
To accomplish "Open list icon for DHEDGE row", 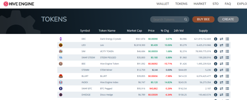I will [x=227, y=95].
